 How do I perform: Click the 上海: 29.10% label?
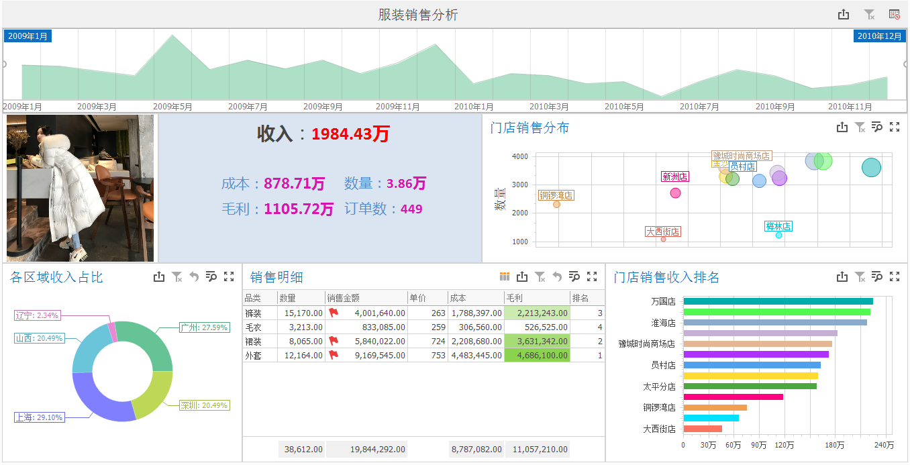[x=39, y=417]
